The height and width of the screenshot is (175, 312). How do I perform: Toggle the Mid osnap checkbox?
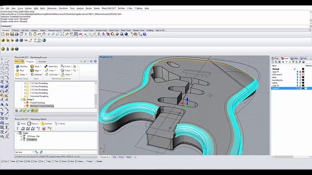click(25, 161)
